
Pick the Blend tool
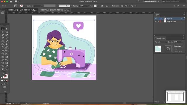7,60
